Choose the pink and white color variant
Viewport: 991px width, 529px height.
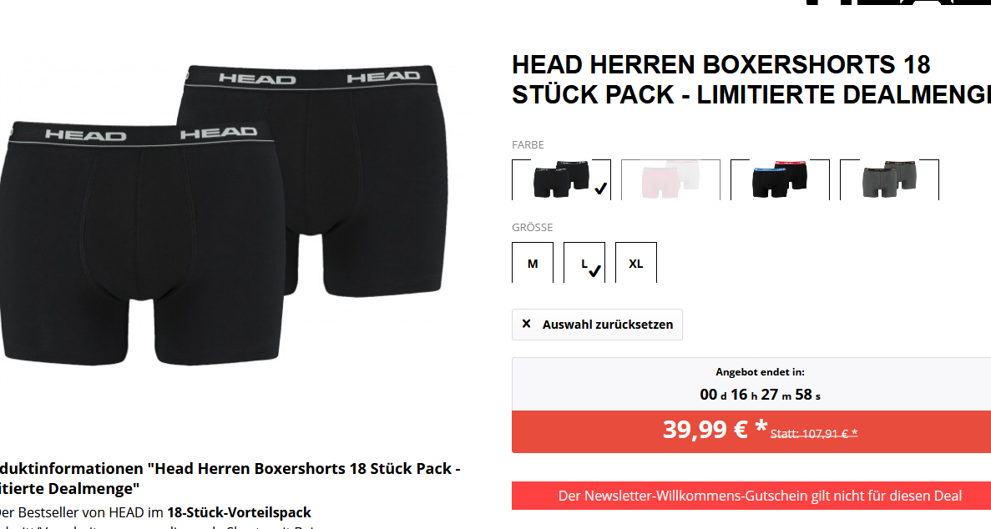pyautogui.click(x=670, y=179)
